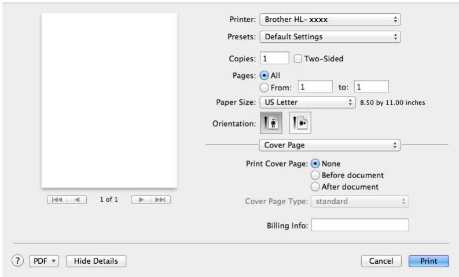Open the Cover Page options pane dropdown
Image resolution: width=459 pixels, height=277 pixels.
click(329, 145)
